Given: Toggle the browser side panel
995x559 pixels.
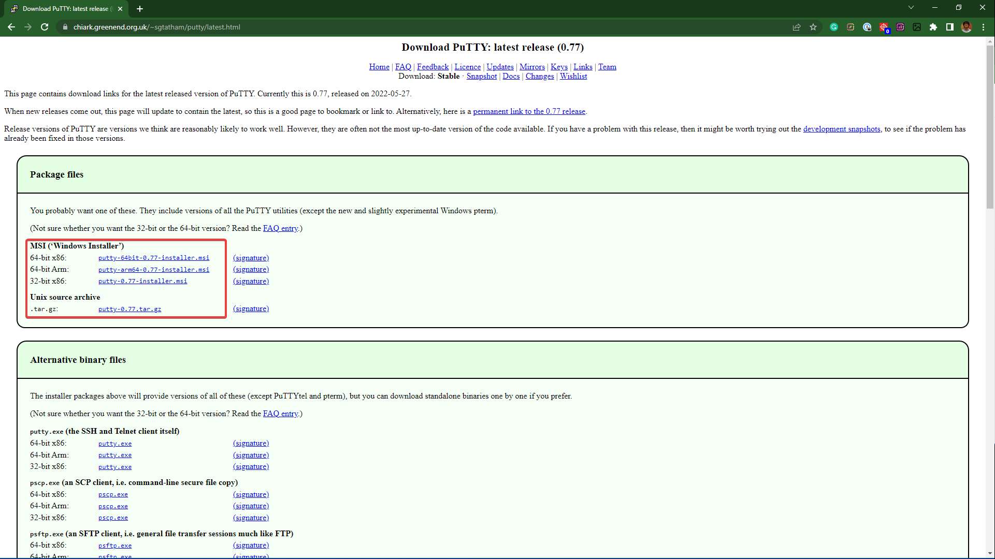Looking at the screenshot, I should coord(950,27).
